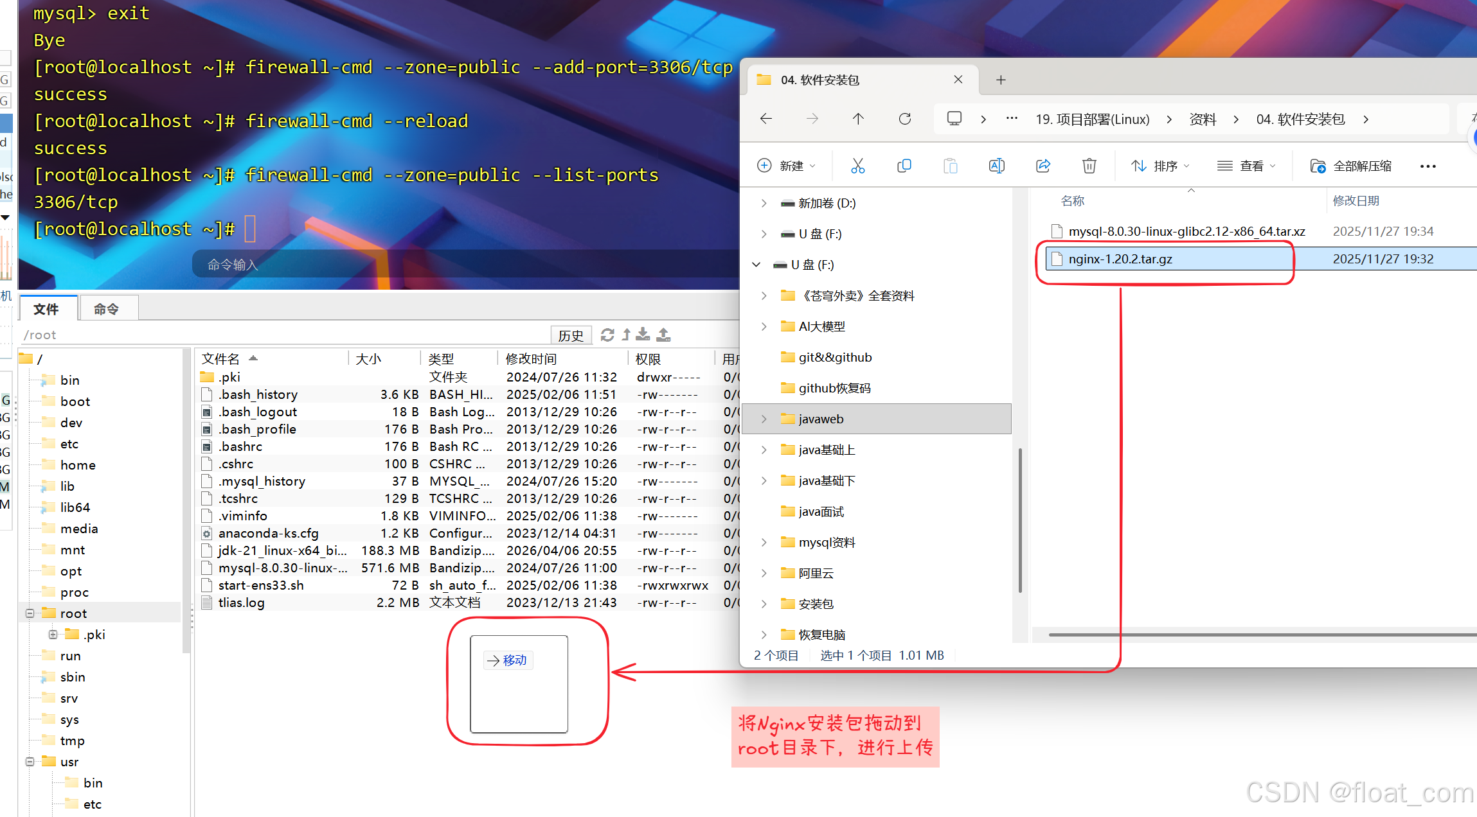Select nginx-1.20.2.tar.gz file in Explorer
The height and width of the screenshot is (817, 1477).
tap(1120, 259)
